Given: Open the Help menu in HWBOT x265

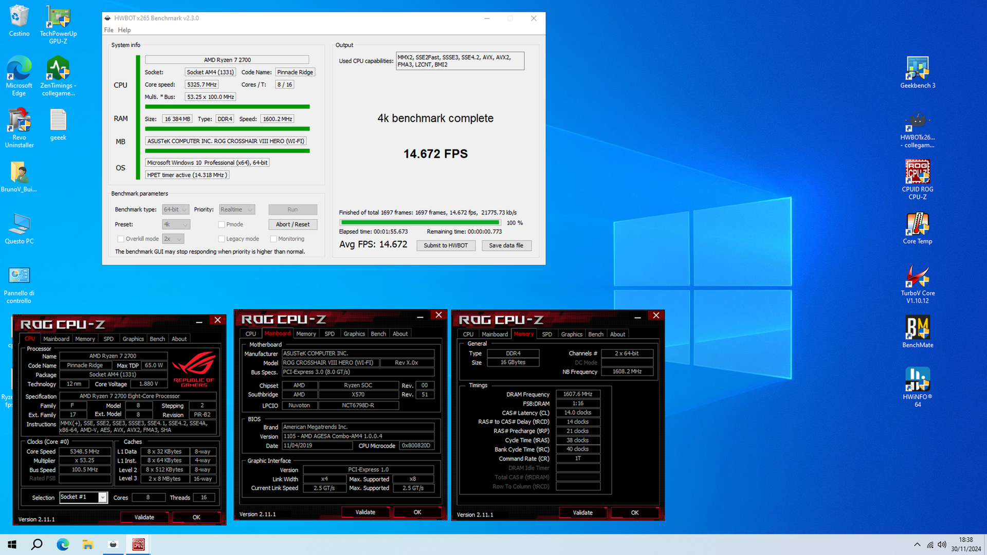Looking at the screenshot, I should point(124,30).
